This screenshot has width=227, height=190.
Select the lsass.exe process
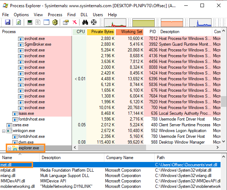pos(26,113)
